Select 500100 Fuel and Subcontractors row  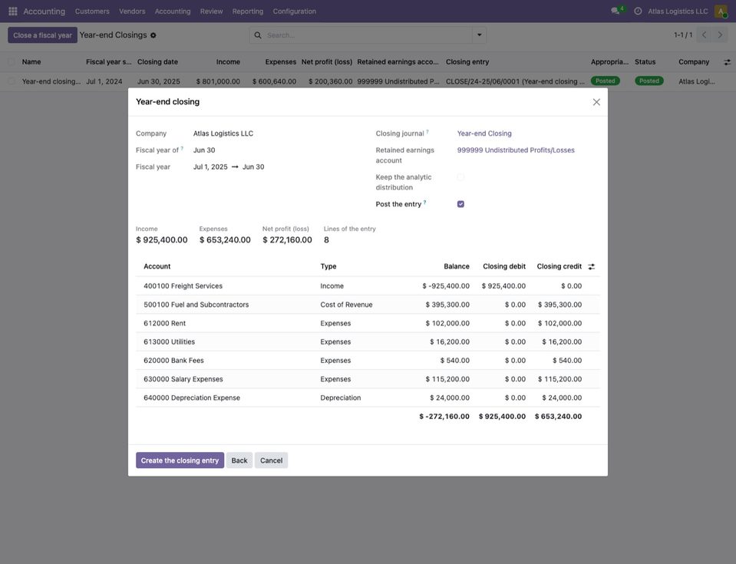pos(368,305)
